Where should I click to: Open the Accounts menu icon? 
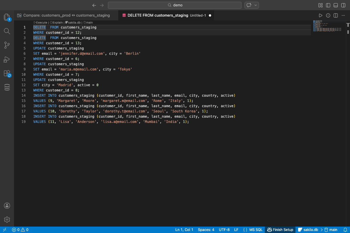point(7,206)
